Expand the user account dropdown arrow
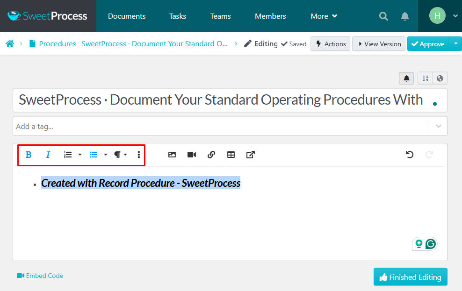Viewport: 462px width, 291px height. 455,16
